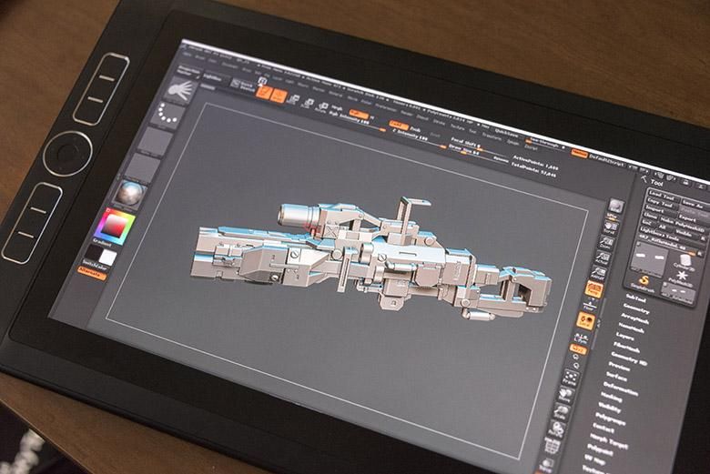The image size is (710, 474).
Task: Toggle the Menus orange button
Action: (x=579, y=153)
